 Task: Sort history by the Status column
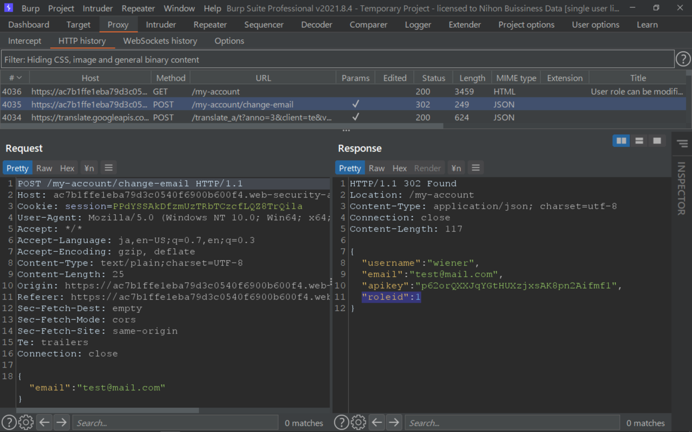tap(433, 78)
